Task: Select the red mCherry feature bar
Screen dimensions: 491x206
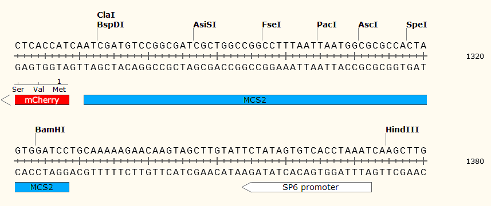Action: click(42, 100)
